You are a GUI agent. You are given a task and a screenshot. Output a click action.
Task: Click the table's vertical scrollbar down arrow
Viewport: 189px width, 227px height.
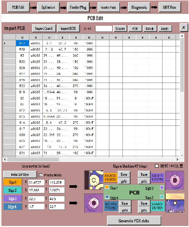pos(182,155)
